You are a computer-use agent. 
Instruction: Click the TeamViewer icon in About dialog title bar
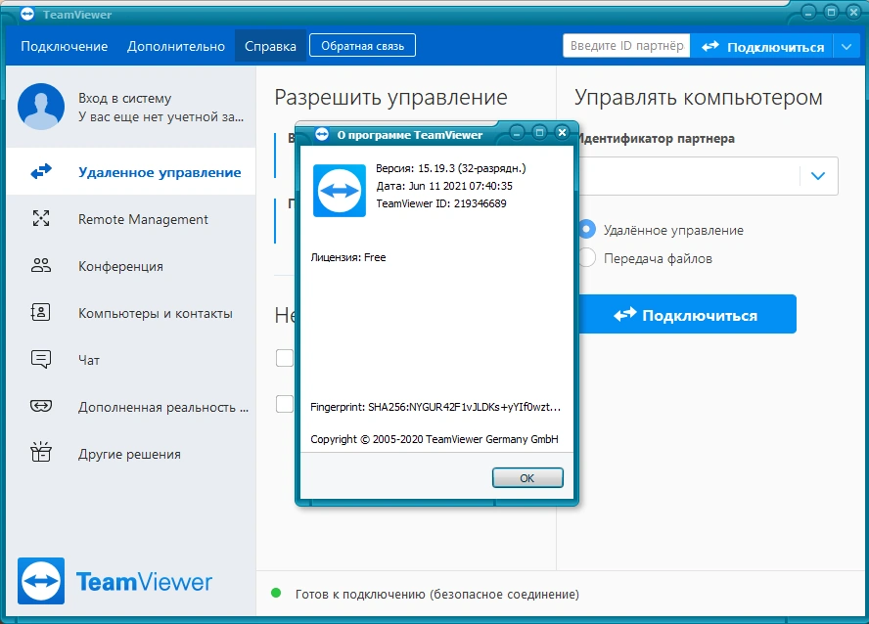coord(322,134)
